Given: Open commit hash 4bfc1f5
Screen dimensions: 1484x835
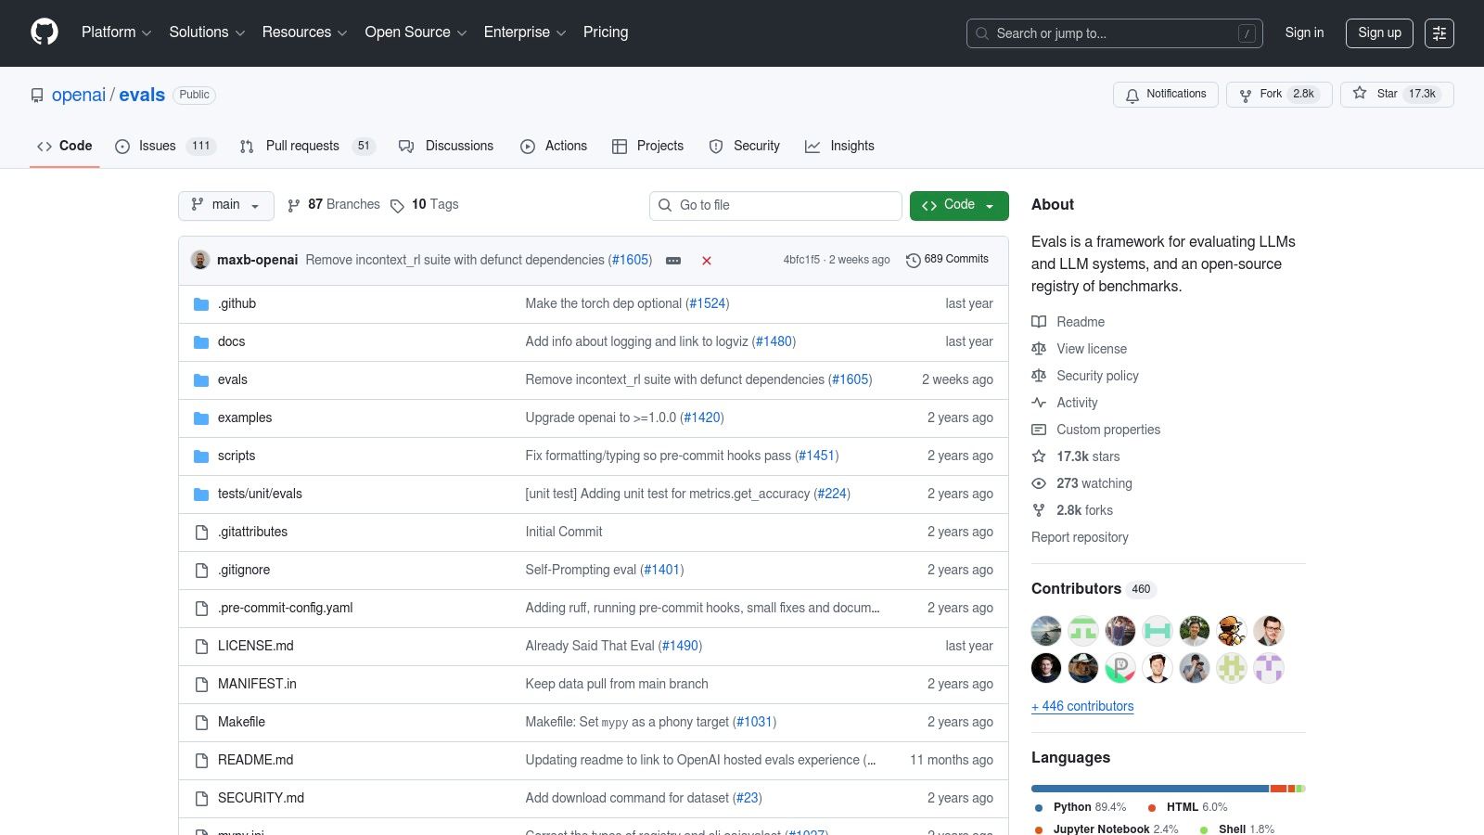Looking at the screenshot, I should [801, 260].
